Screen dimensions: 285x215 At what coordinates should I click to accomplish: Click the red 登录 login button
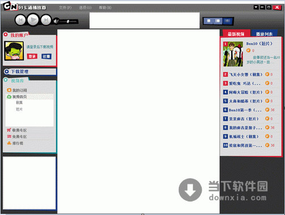tap(32, 56)
